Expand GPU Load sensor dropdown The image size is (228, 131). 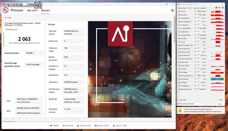[x=195, y=42]
